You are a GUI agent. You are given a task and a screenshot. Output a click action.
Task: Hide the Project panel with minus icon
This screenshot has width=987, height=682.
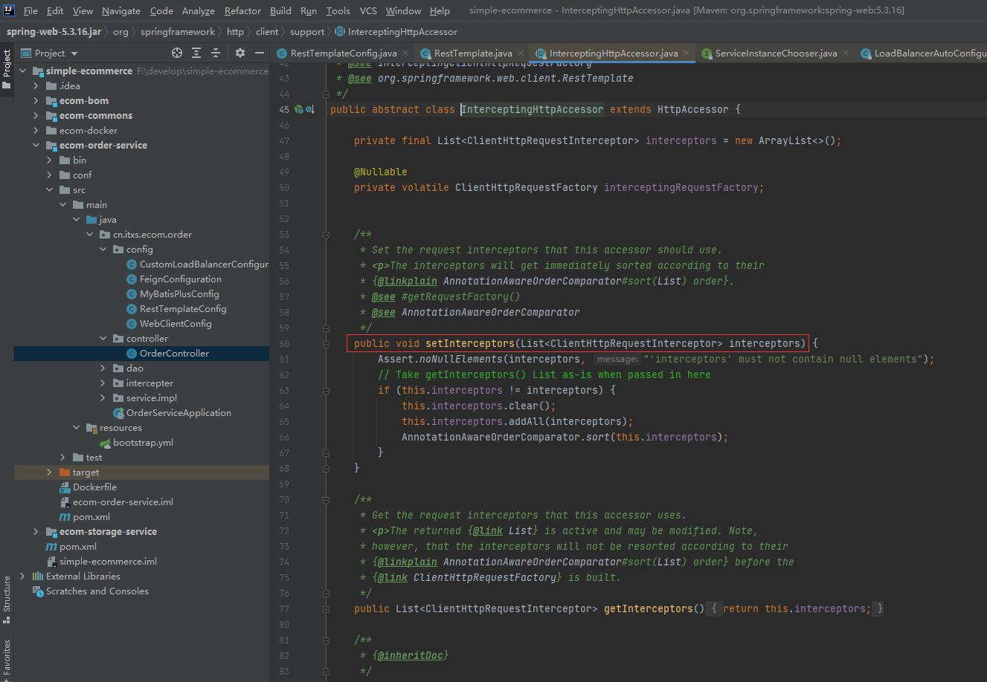(x=260, y=53)
